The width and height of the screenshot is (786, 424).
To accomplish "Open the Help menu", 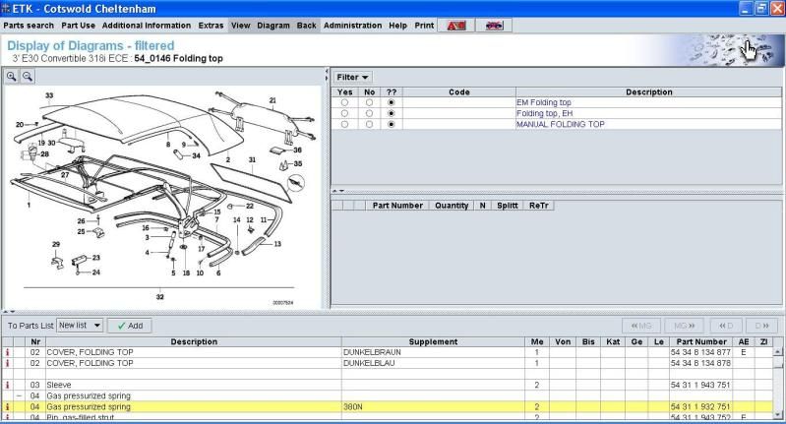I will click(398, 25).
